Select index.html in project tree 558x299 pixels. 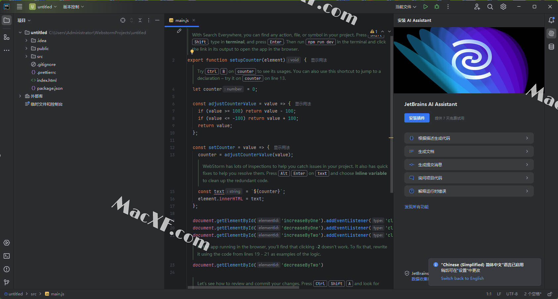click(x=44, y=80)
